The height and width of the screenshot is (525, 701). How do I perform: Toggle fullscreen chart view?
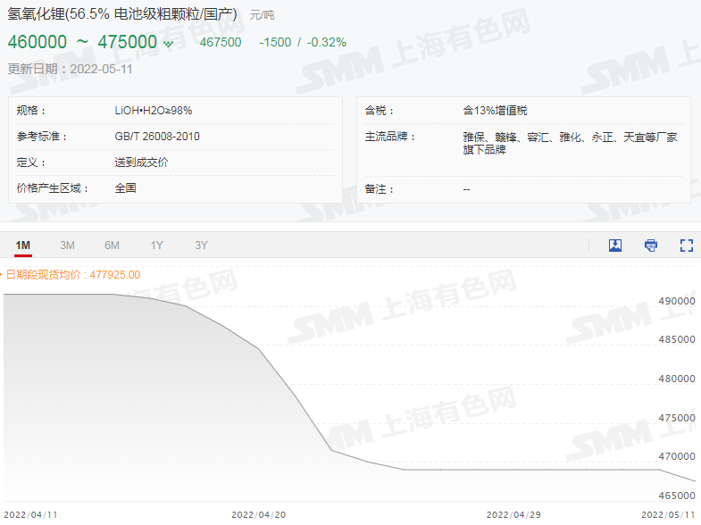coord(687,246)
